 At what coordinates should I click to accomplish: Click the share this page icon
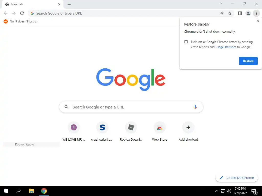[222, 13]
